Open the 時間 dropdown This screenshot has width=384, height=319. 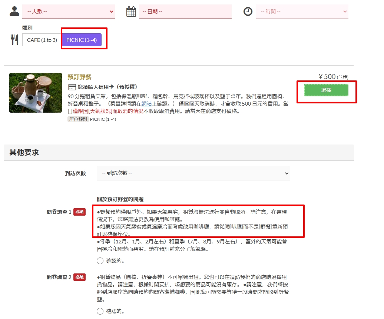point(302,11)
